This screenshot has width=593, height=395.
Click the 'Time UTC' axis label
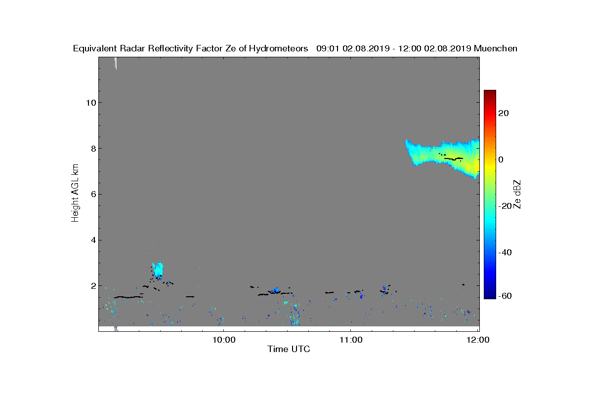pyautogui.click(x=289, y=349)
